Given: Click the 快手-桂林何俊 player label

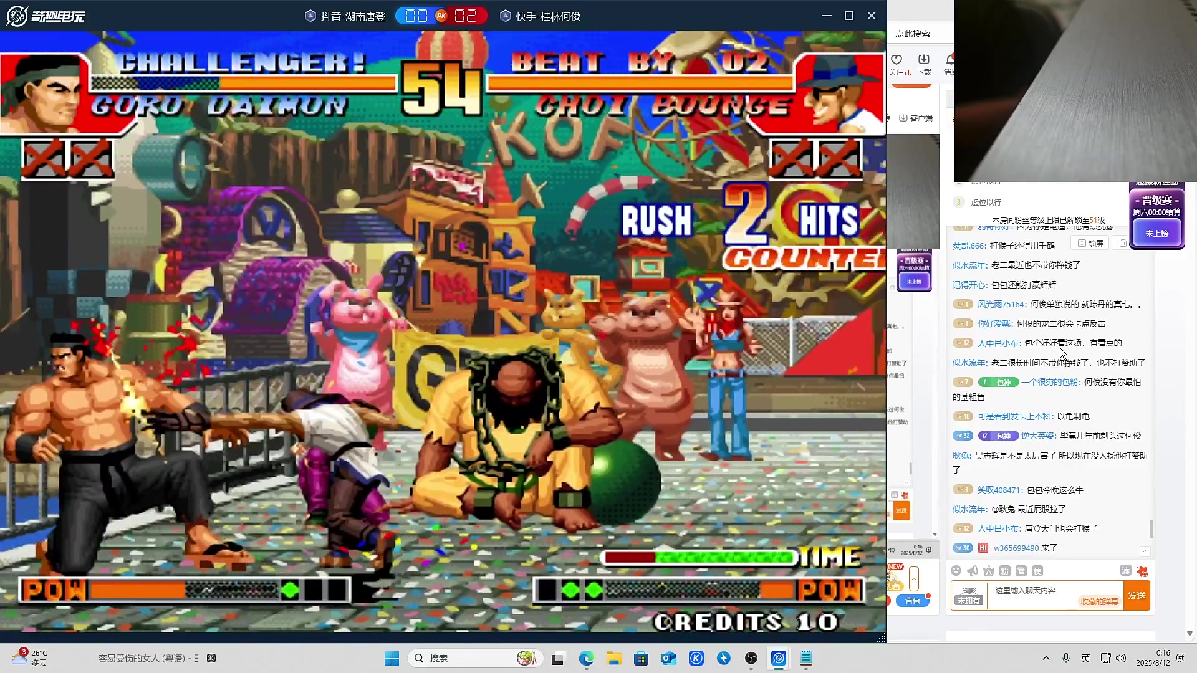Looking at the screenshot, I should pyautogui.click(x=541, y=16).
